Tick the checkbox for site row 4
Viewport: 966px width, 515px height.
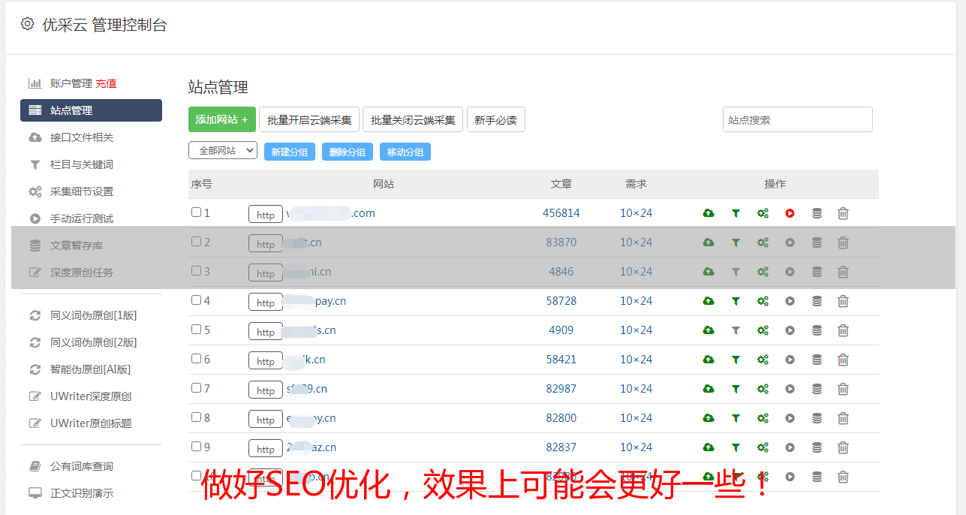point(196,300)
